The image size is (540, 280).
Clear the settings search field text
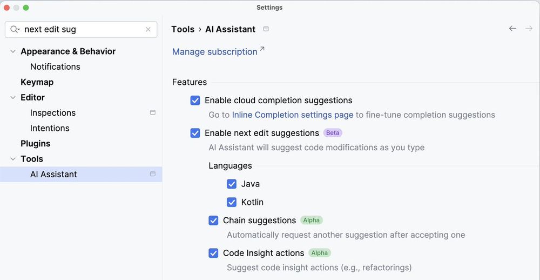pos(148,30)
